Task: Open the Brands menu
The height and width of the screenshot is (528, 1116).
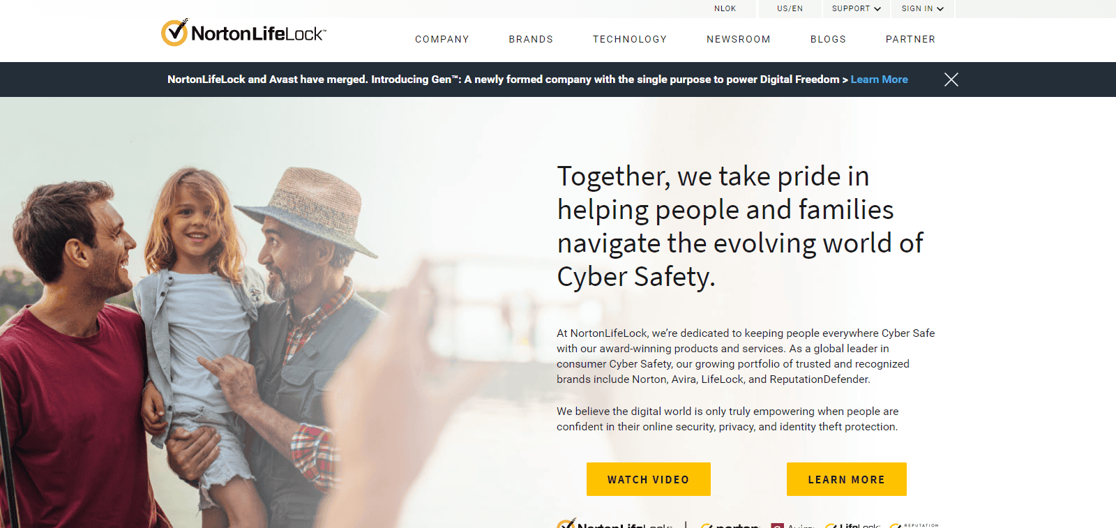Action: coord(531,40)
